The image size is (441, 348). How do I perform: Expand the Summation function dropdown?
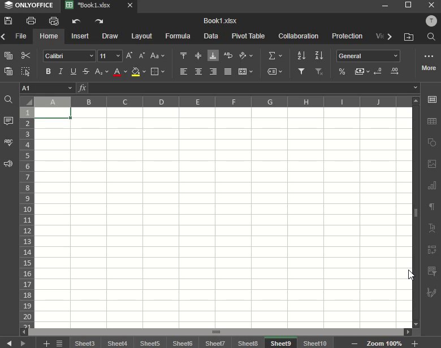[x=280, y=56]
